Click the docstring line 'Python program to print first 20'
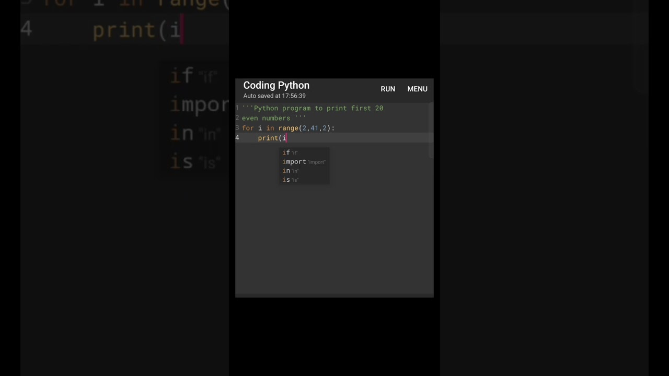Viewport: 669px width, 376px height. (313, 108)
